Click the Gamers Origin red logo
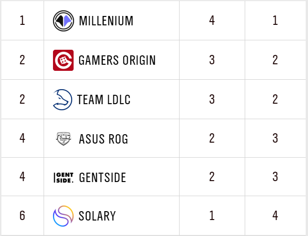 [63, 60]
